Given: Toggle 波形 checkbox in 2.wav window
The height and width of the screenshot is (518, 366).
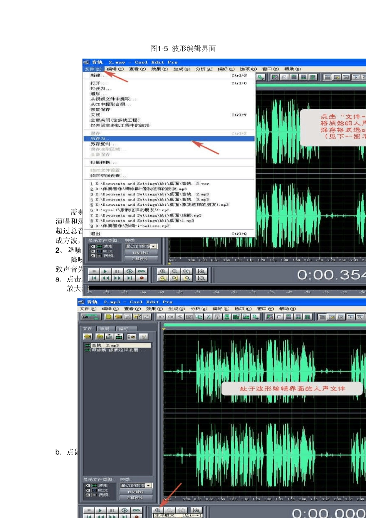Looking at the screenshot, I should click(92, 246).
